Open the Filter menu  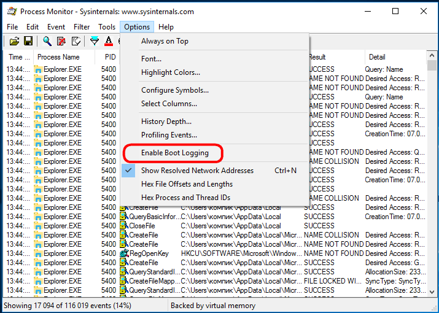click(82, 27)
